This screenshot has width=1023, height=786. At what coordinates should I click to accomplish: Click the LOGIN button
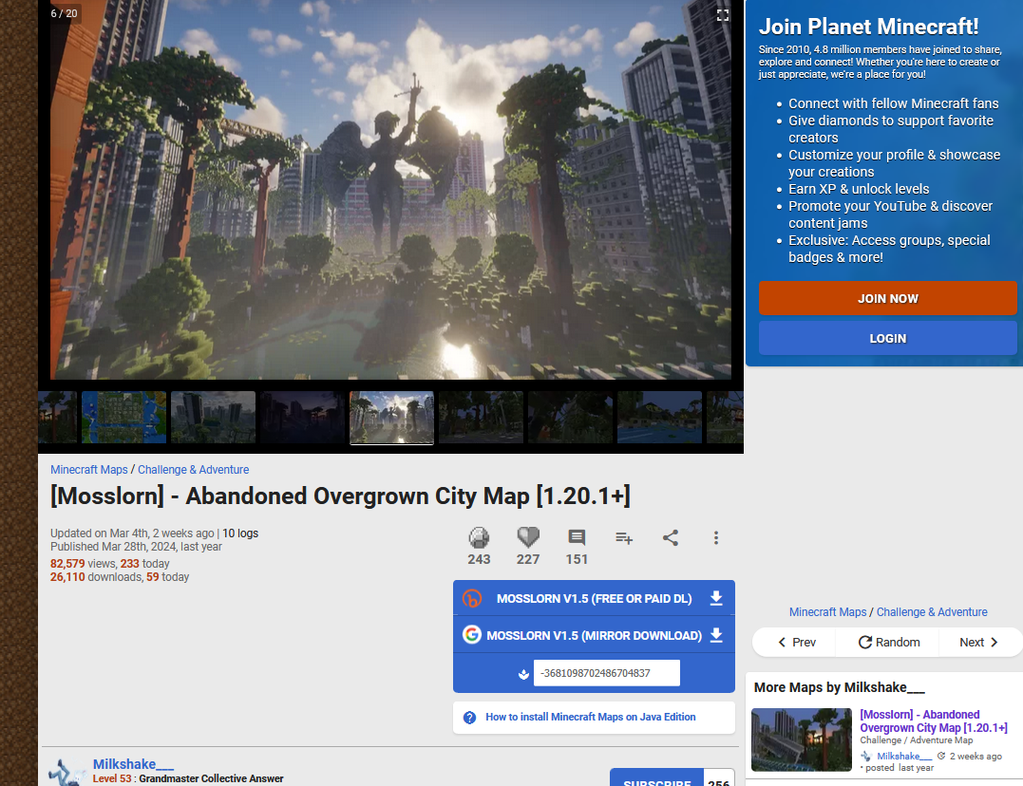coord(887,338)
